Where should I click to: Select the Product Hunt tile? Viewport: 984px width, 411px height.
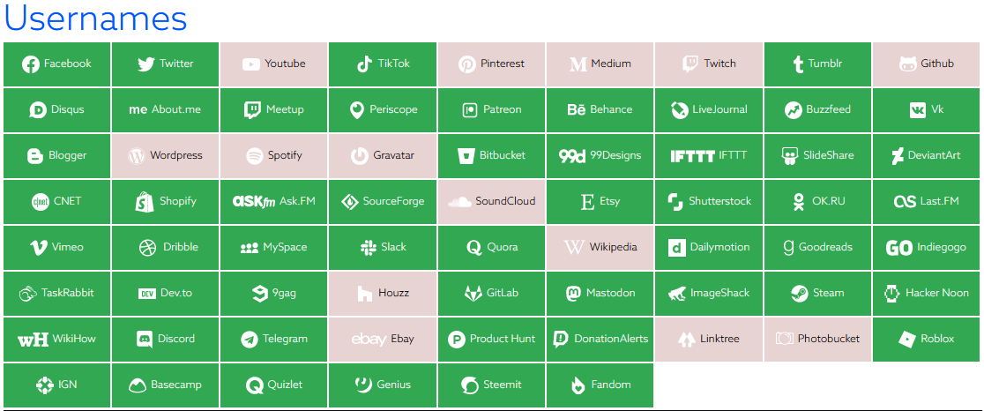coord(492,340)
